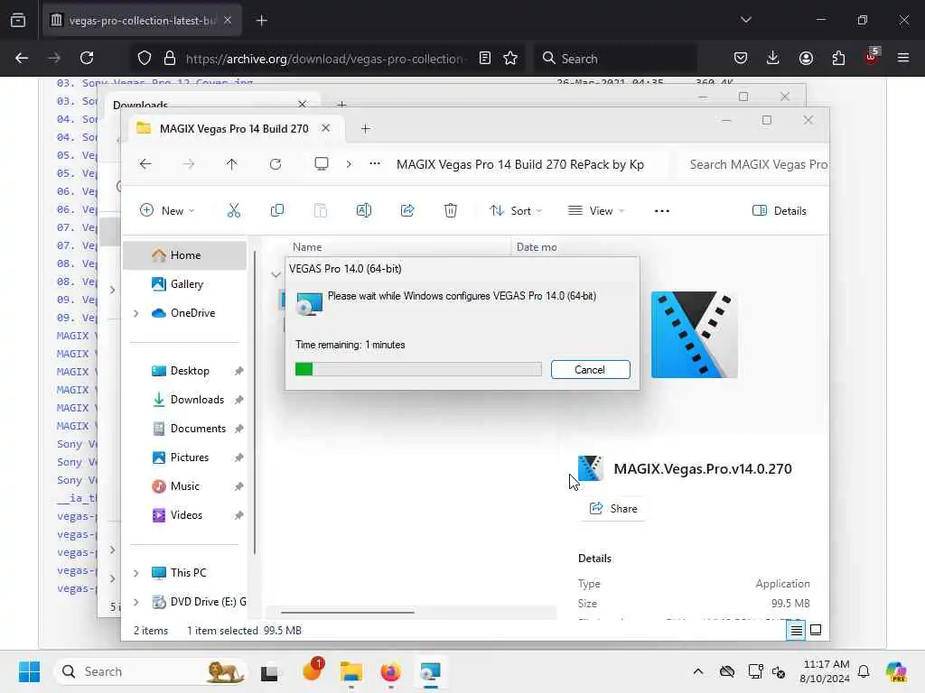
Task: Show hidden breadcrumb path ellipsis
Action: [375, 164]
